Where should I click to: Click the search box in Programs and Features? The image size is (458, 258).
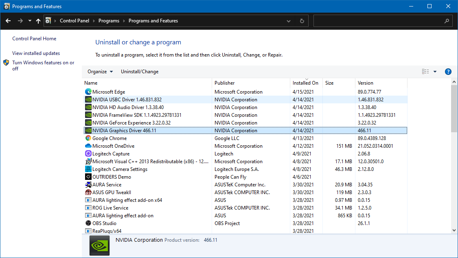379,21
